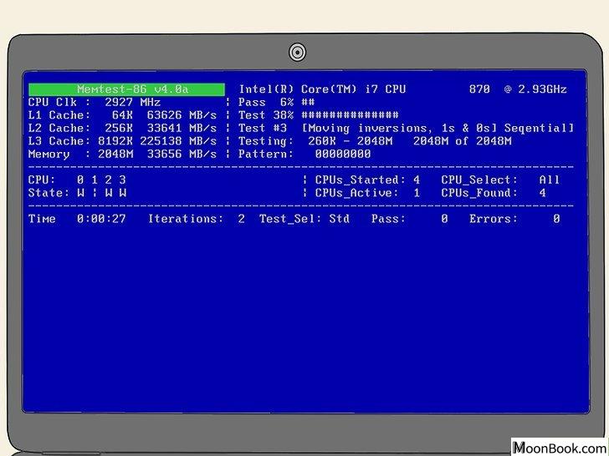Click the Time 0:00:27 counter

tap(77, 219)
